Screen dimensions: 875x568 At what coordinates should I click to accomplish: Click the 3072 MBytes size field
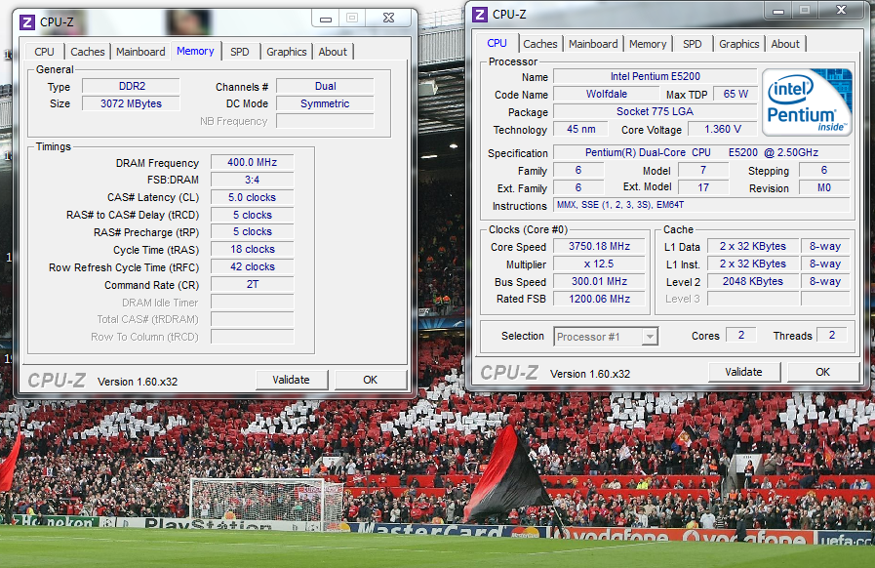pyautogui.click(x=132, y=103)
